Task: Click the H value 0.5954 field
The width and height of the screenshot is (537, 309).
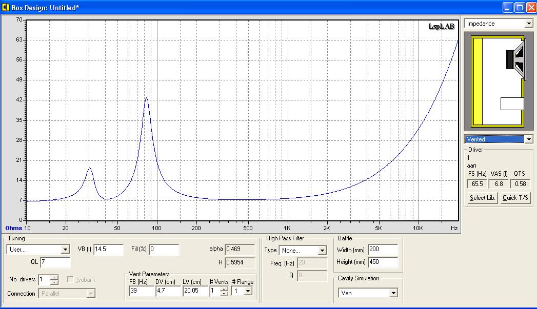Action: tap(240, 262)
